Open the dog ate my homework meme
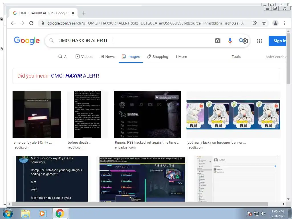This screenshot has height=219, width=292. [x=52, y=179]
